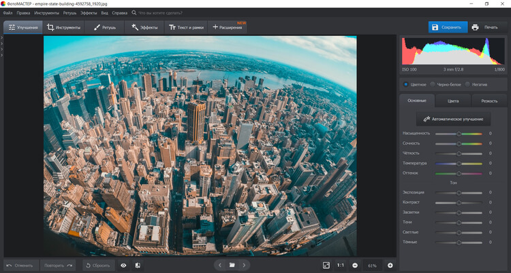Click the Насыщенность slider
The height and width of the screenshot is (273, 511).
[x=459, y=134]
